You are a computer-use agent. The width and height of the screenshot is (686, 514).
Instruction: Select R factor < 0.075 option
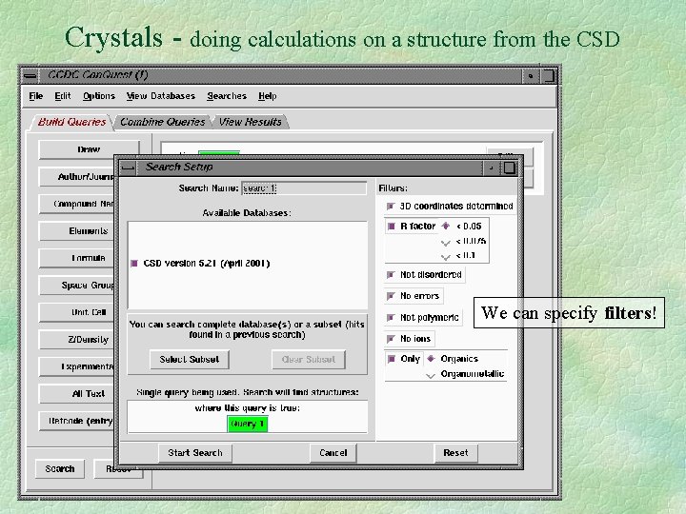click(445, 242)
